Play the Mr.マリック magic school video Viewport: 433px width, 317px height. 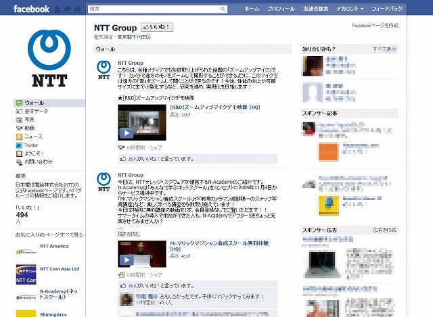pyautogui.click(x=142, y=254)
